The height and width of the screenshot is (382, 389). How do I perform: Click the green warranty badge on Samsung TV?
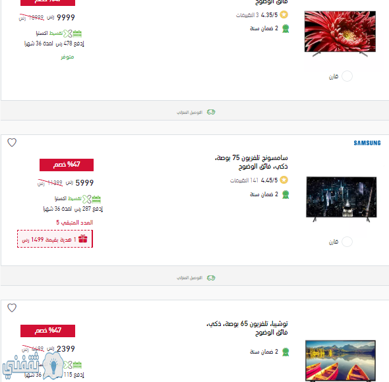pyautogui.click(x=285, y=194)
